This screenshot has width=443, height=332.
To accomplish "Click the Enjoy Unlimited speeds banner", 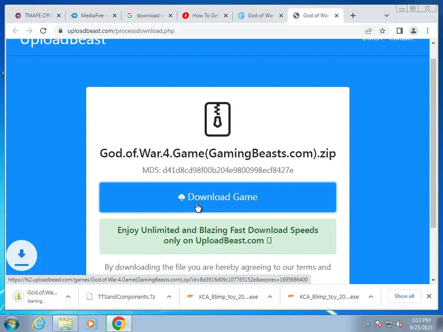I will click(x=218, y=236).
